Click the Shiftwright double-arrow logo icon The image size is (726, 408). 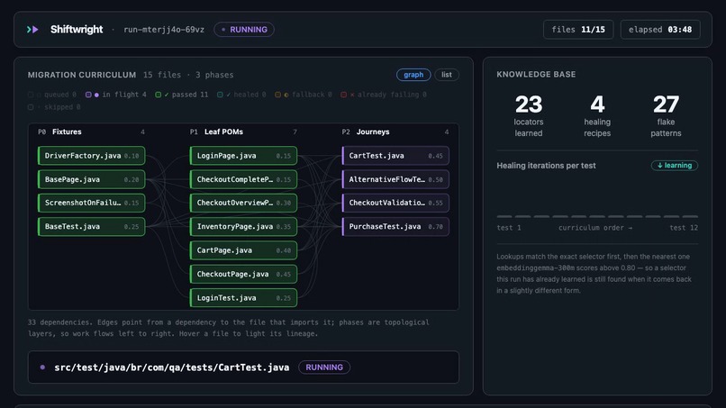[x=32, y=30]
